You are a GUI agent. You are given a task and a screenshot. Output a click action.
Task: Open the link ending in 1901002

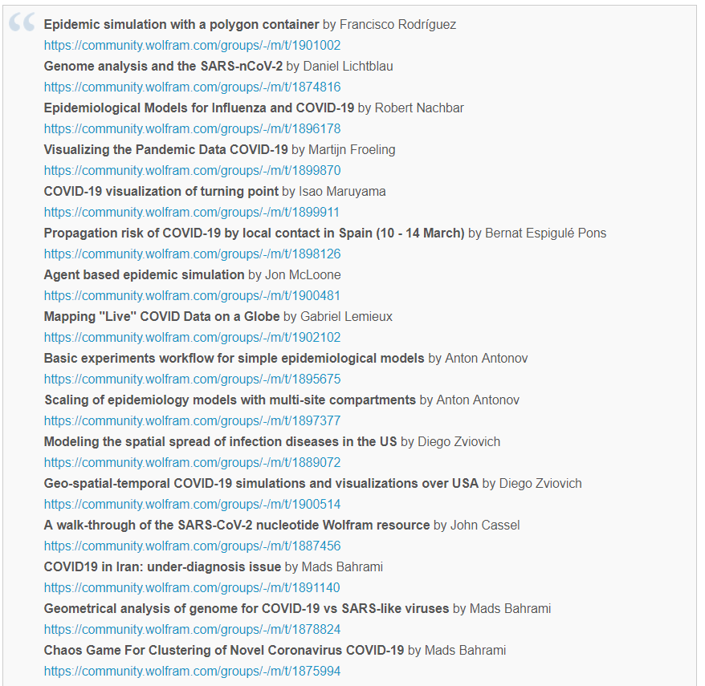tap(192, 46)
